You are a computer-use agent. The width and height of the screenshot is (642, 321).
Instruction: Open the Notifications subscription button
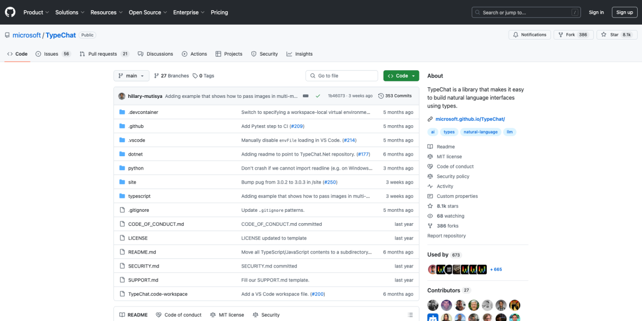[x=530, y=35]
